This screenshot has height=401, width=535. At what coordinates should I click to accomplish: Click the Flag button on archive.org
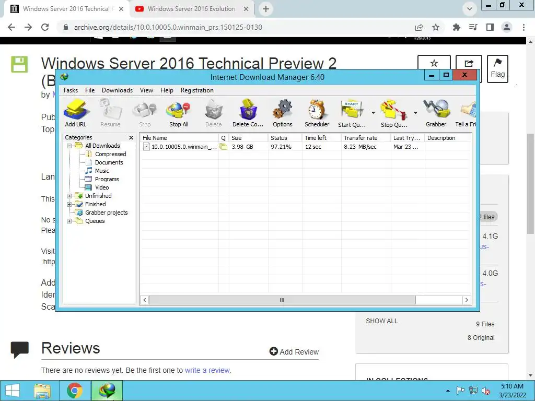[x=497, y=68]
